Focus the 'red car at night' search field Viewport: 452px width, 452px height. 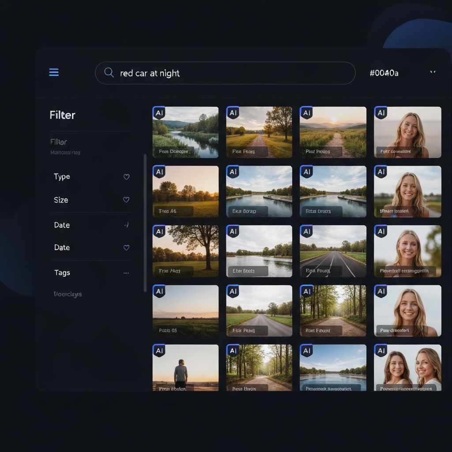(x=225, y=73)
